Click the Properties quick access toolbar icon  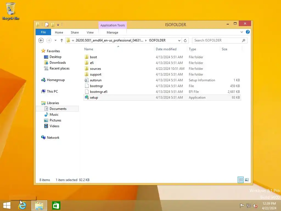[47, 25]
